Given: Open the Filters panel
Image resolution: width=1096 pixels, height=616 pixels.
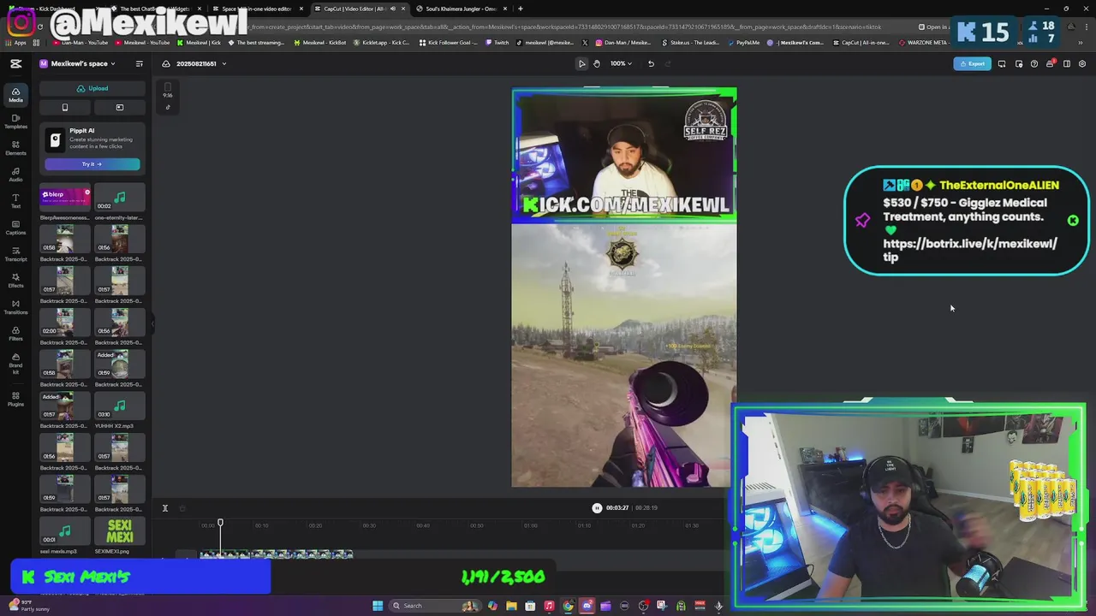Looking at the screenshot, I should [15, 334].
